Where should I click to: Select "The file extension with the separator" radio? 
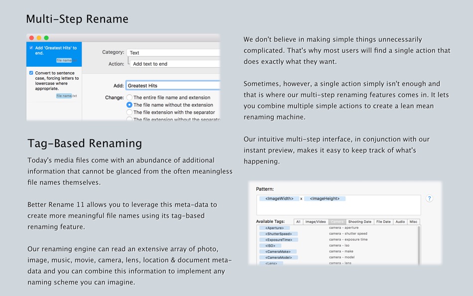129,112
